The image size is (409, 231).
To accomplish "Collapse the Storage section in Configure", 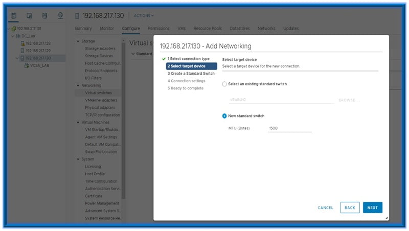I will tap(78, 41).
